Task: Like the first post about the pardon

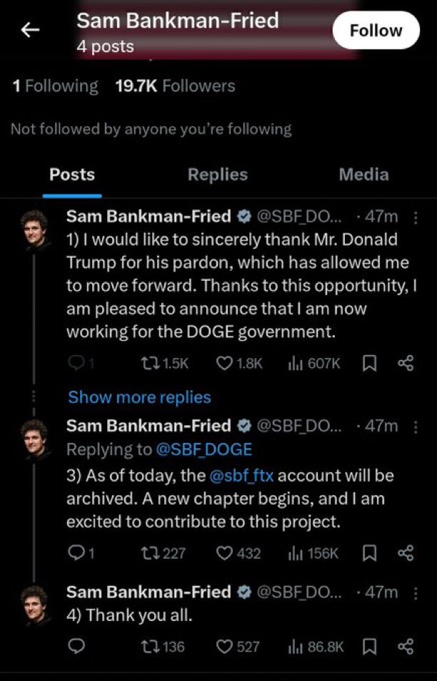Action: (226, 363)
